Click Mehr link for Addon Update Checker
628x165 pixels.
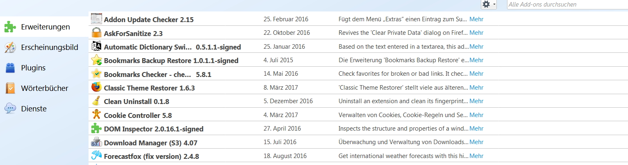tap(476, 19)
